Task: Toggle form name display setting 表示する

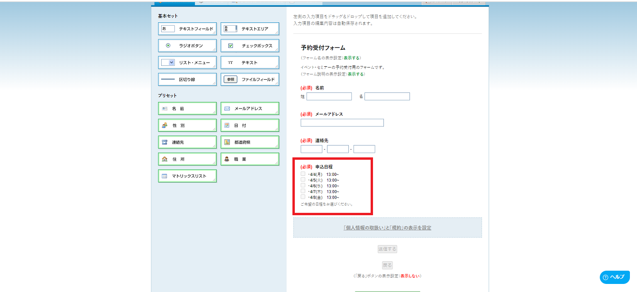Action: [351, 58]
